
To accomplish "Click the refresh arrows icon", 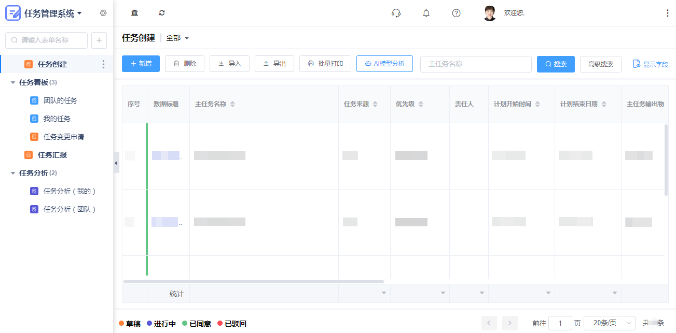I will pyautogui.click(x=162, y=13).
